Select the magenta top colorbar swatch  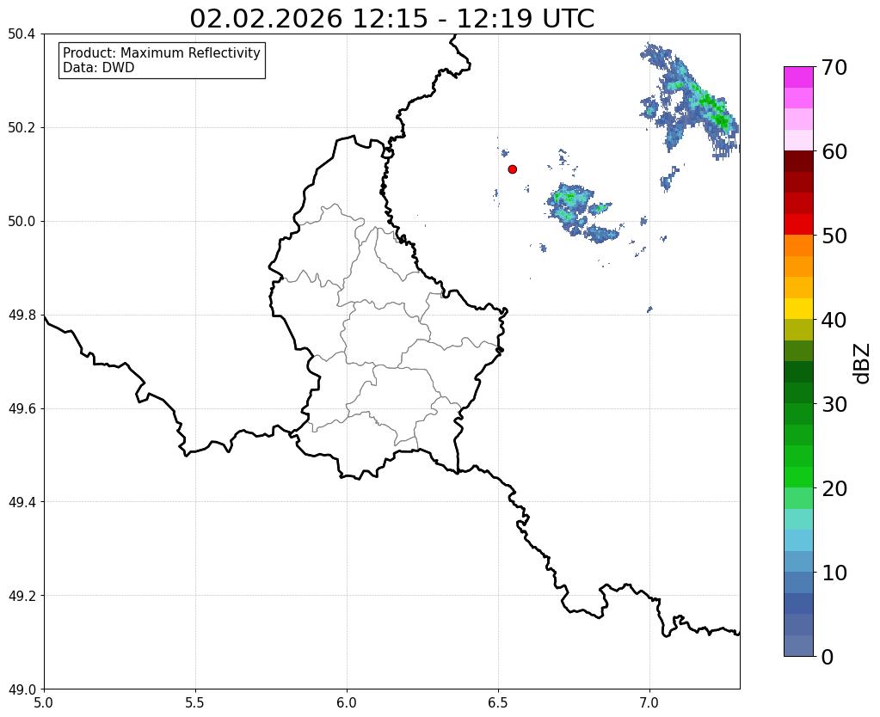pyautogui.click(x=798, y=77)
